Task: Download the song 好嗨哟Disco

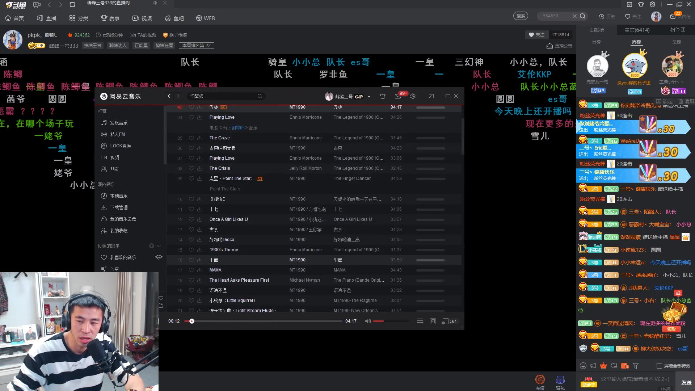Action: coord(199,240)
